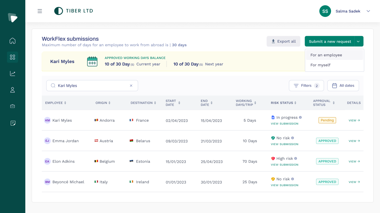Select the apps grid icon in sidebar
This screenshot has width=380, height=213.
[13, 57]
